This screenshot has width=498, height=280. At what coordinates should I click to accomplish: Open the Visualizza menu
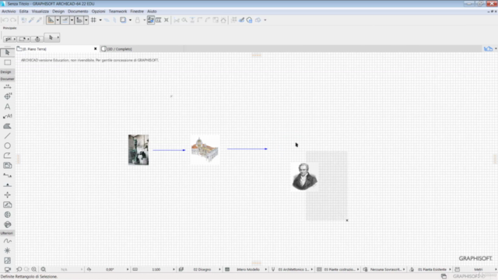tap(40, 11)
